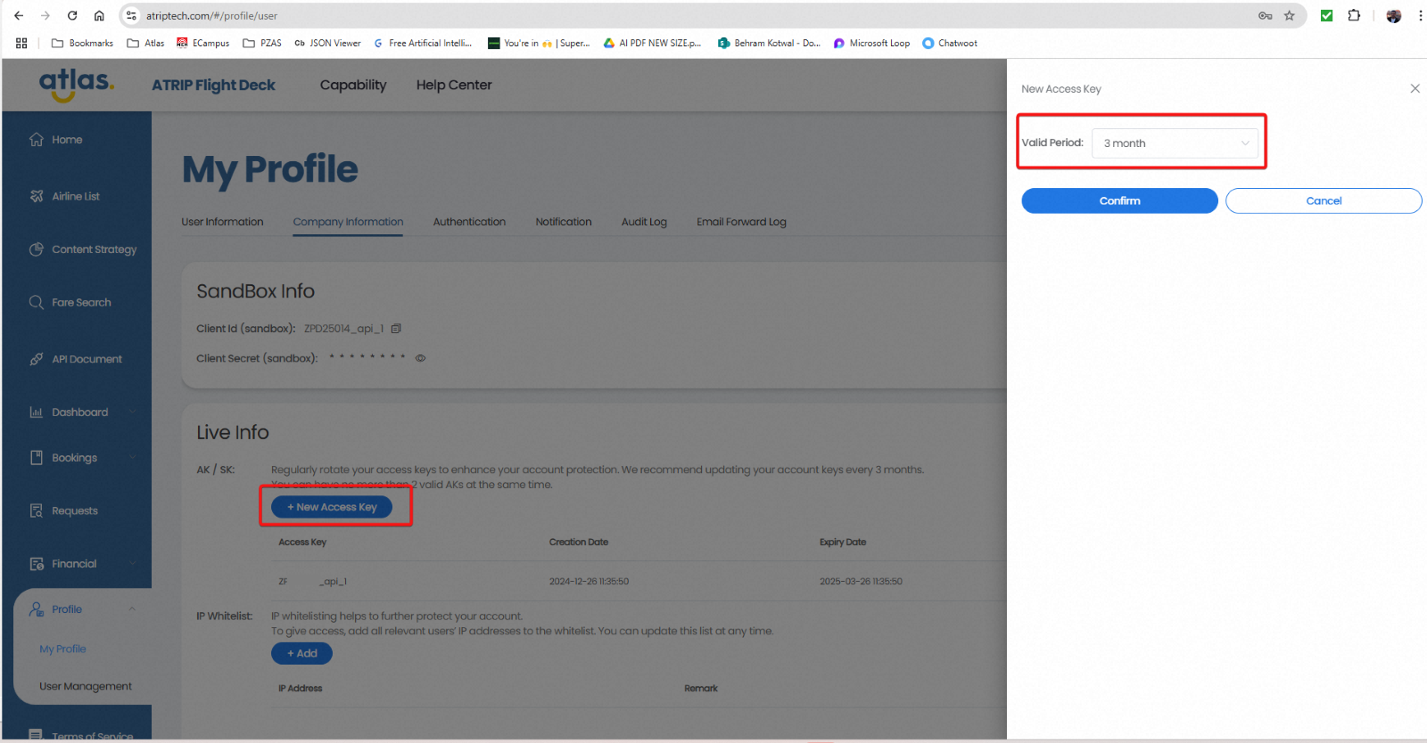Screen dimensions: 1427x743
Task: Click the Requests sidebar icon
Action: [37, 510]
